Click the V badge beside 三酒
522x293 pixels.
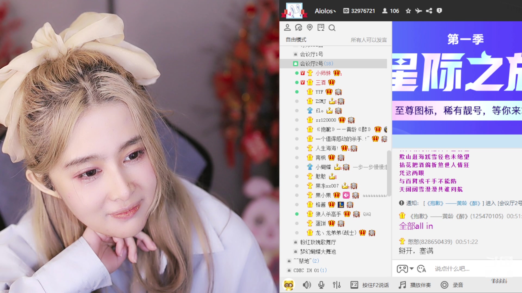pos(303,82)
